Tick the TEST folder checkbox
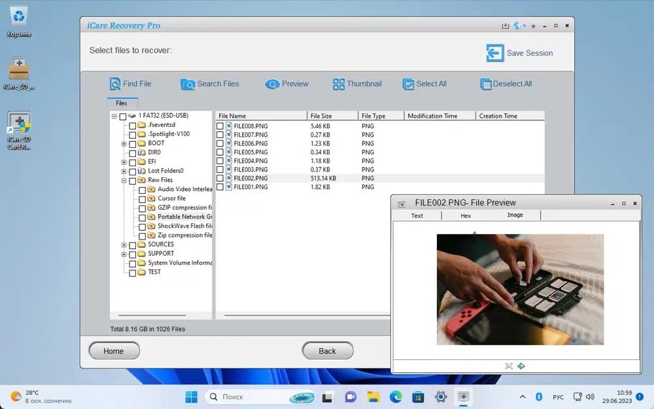 click(133, 272)
